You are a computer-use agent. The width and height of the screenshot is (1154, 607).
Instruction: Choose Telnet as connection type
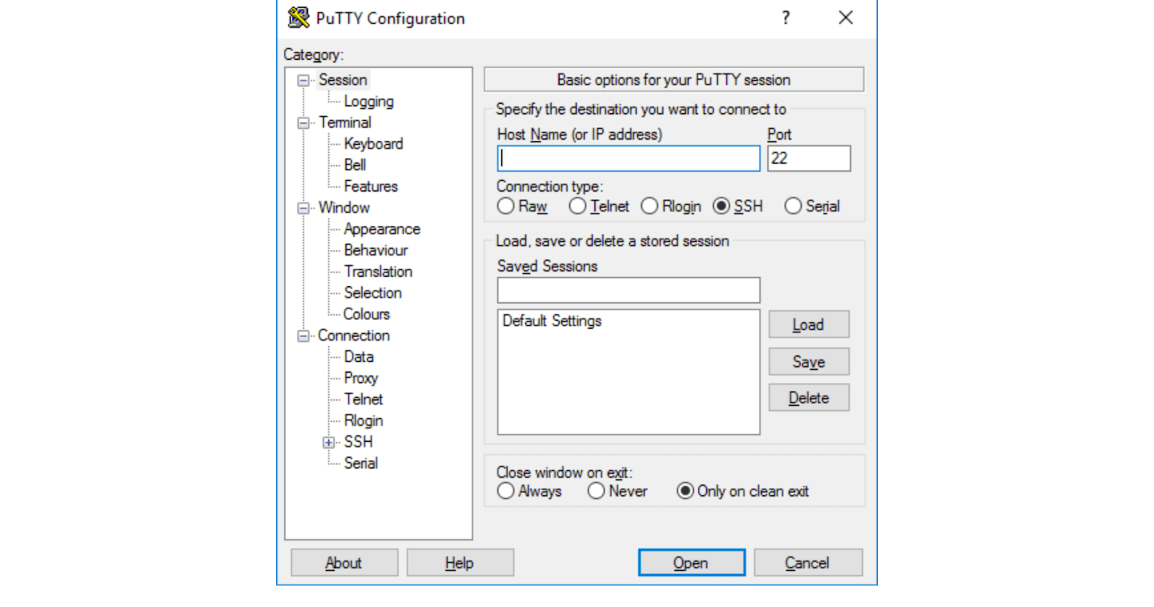pos(578,206)
